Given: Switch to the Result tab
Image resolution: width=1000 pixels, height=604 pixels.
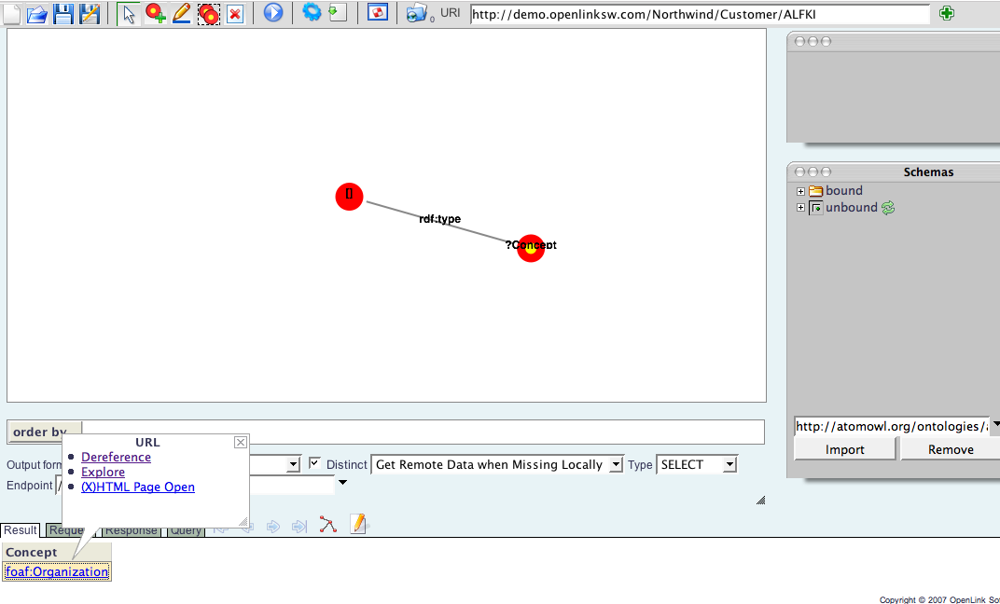Looking at the screenshot, I should coord(20,530).
